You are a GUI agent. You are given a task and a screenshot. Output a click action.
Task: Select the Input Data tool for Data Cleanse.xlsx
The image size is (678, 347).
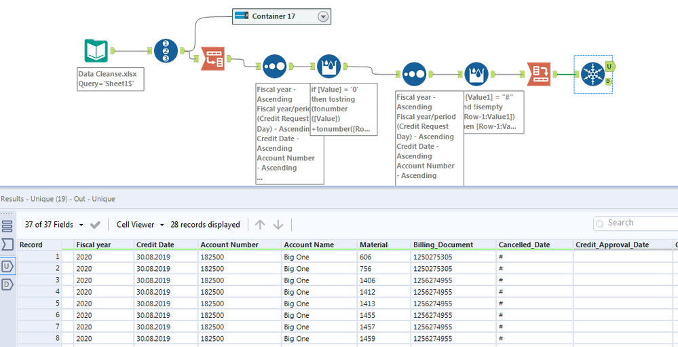pyautogui.click(x=96, y=51)
